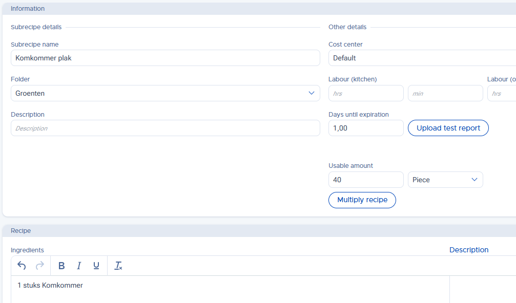This screenshot has width=516, height=303.
Task: Toggle underline text formatting
Action: click(96, 266)
